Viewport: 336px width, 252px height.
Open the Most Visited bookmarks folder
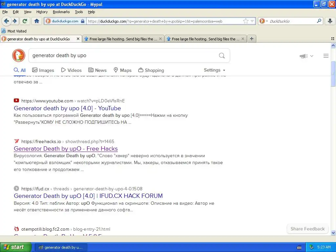14,31
